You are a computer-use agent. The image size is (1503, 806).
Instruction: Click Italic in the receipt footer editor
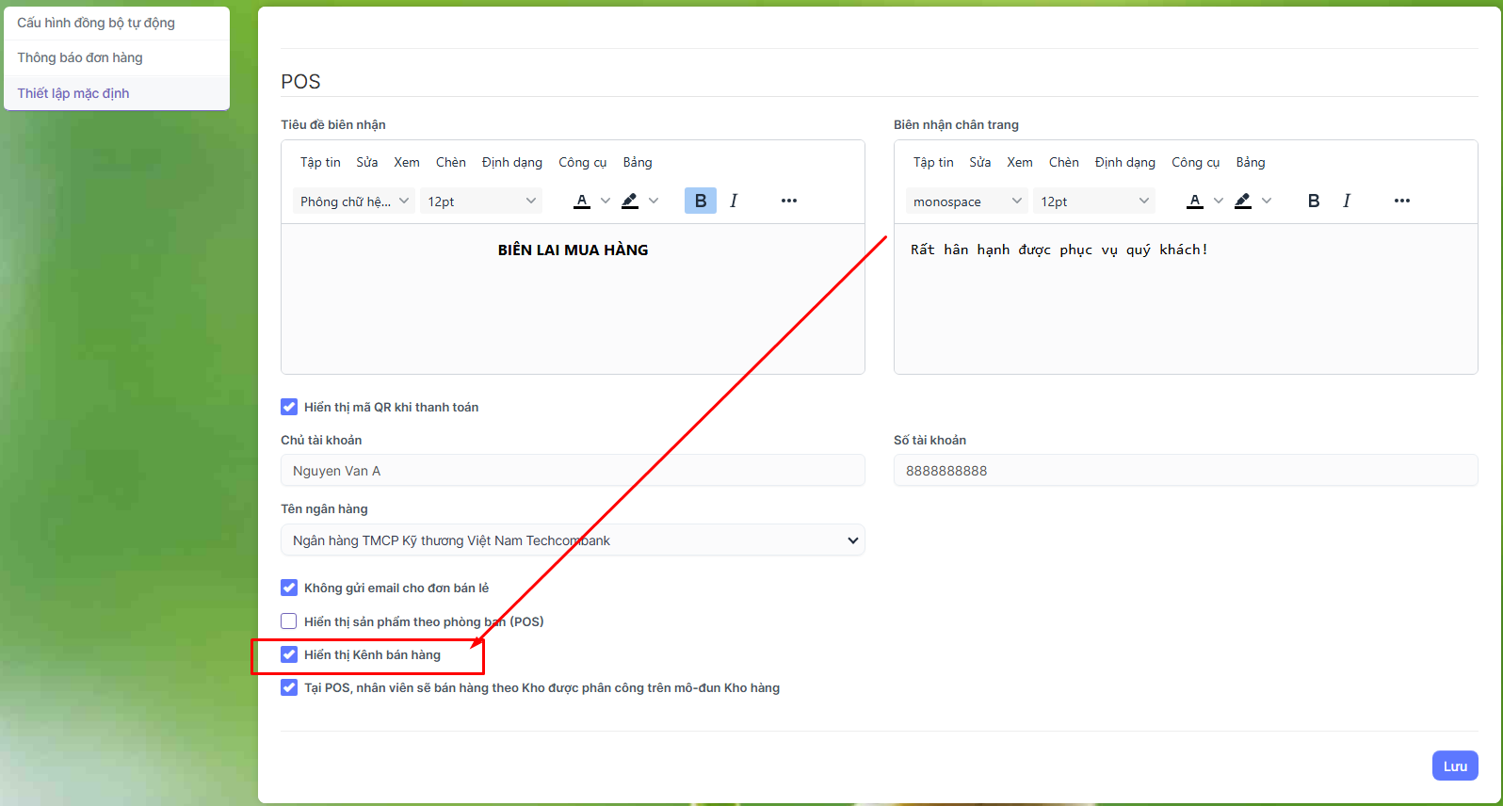point(1347,201)
